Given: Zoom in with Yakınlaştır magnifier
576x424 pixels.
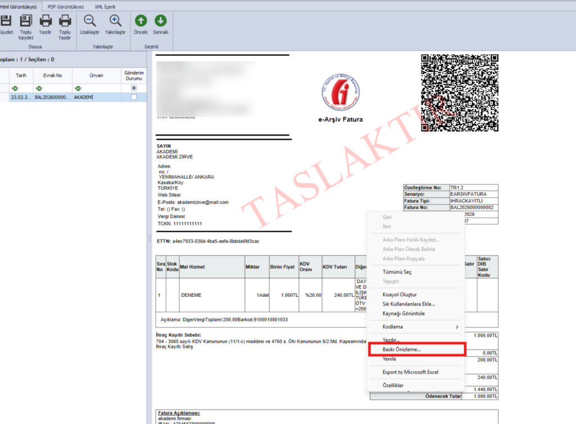Looking at the screenshot, I should (115, 21).
